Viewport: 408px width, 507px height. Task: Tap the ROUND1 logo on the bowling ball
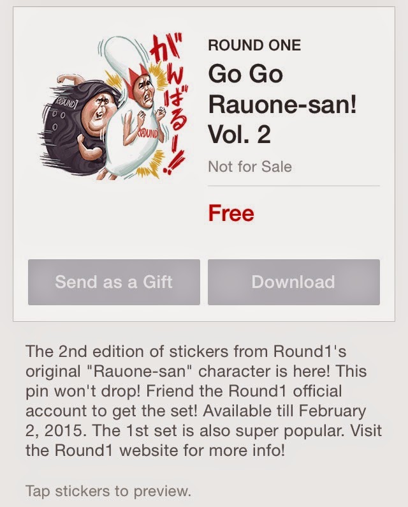coord(66,102)
